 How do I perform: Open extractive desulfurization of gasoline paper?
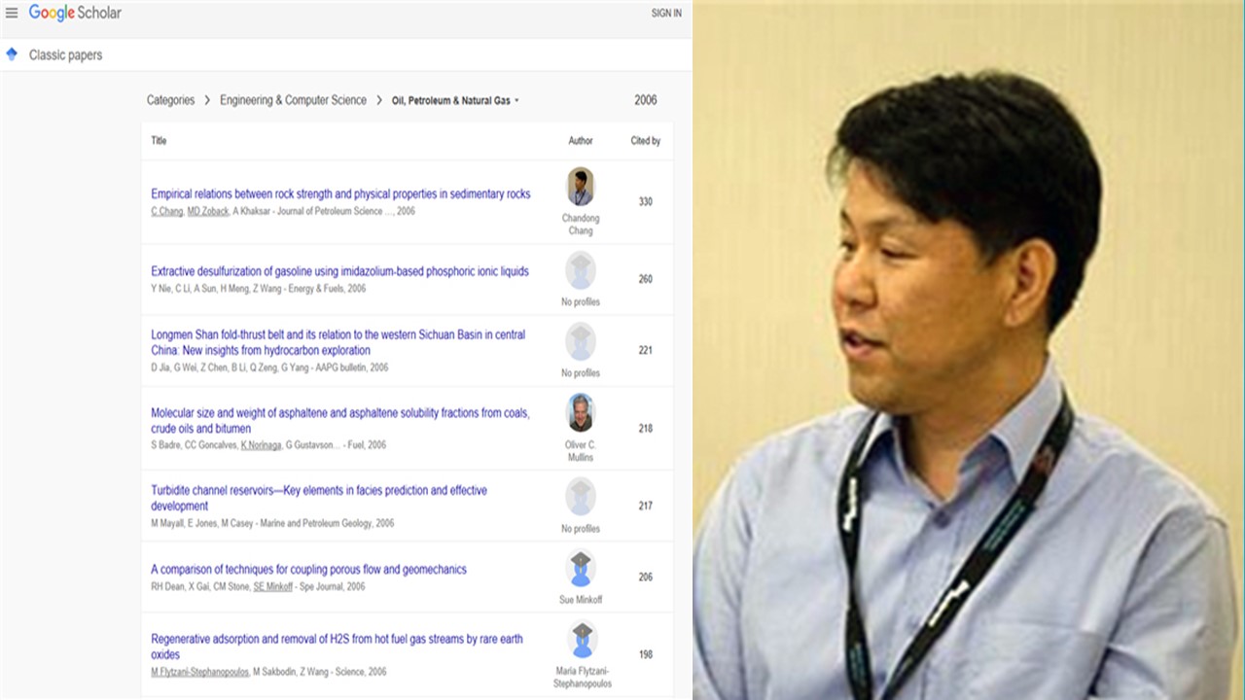(x=339, y=271)
